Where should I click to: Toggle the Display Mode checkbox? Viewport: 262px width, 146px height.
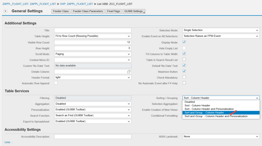coord(184,42)
